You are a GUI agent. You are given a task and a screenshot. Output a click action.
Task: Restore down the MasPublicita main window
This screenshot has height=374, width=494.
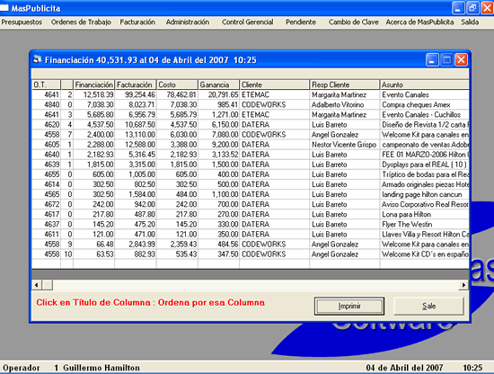click(x=472, y=8)
